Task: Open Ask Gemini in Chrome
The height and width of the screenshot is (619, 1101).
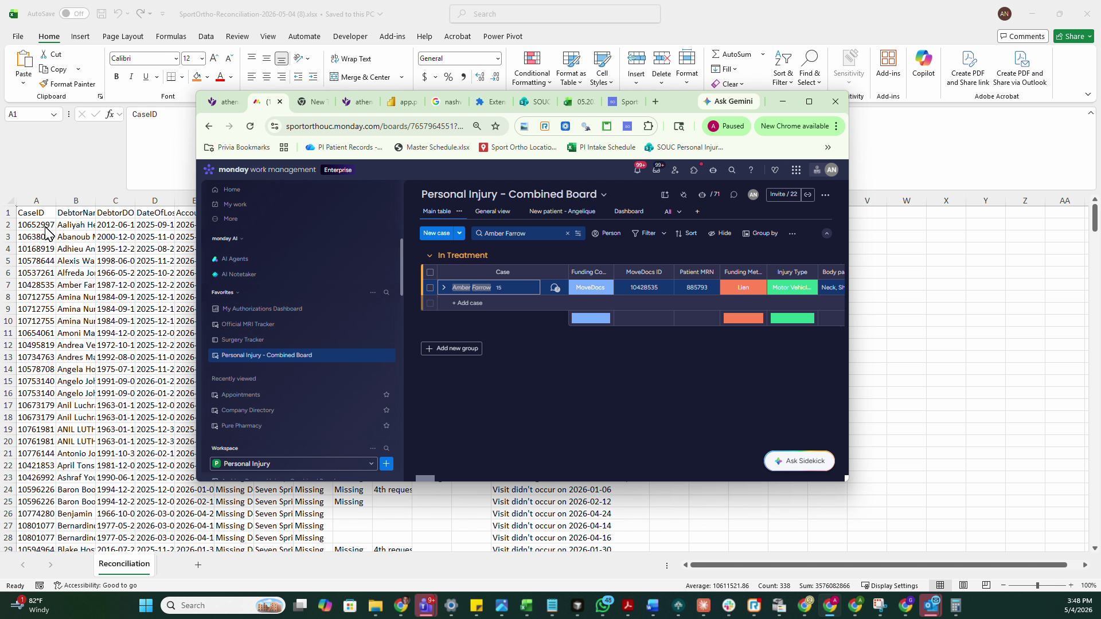Action: [x=729, y=101]
